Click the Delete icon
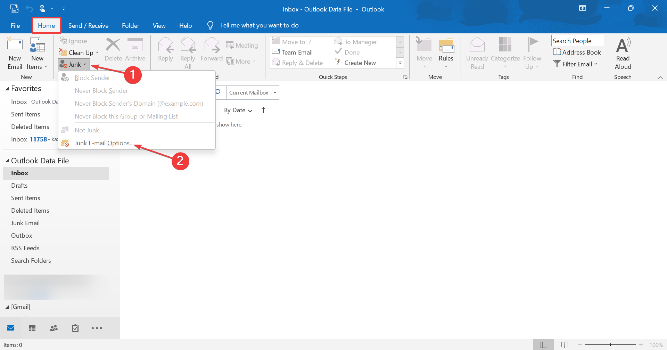 (113, 50)
